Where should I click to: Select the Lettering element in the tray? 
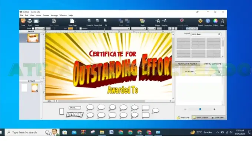(x=75, y=114)
